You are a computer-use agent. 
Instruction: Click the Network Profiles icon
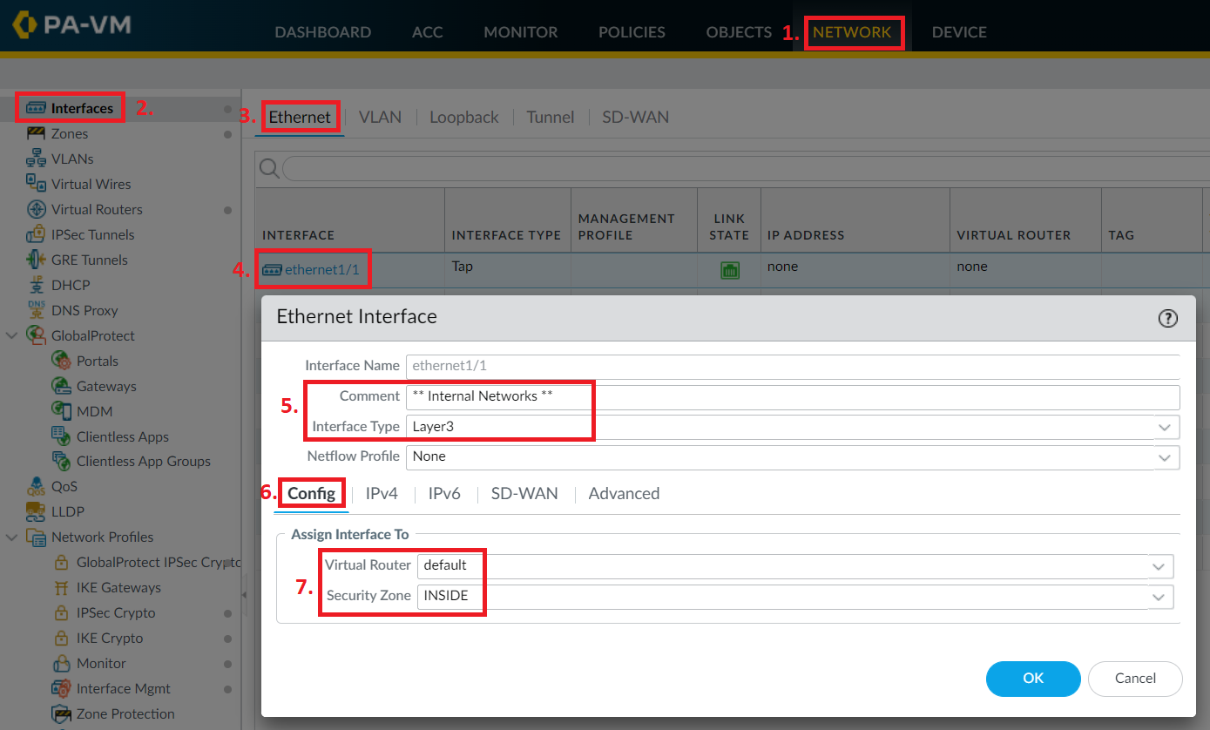pos(36,537)
